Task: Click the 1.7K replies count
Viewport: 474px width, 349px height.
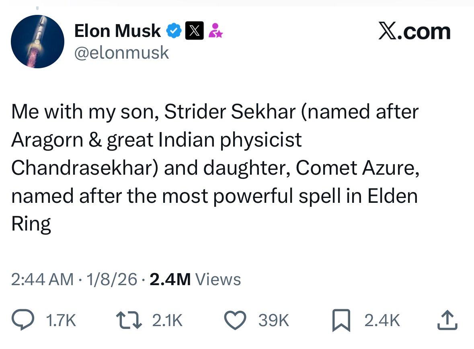Action: coord(61,320)
